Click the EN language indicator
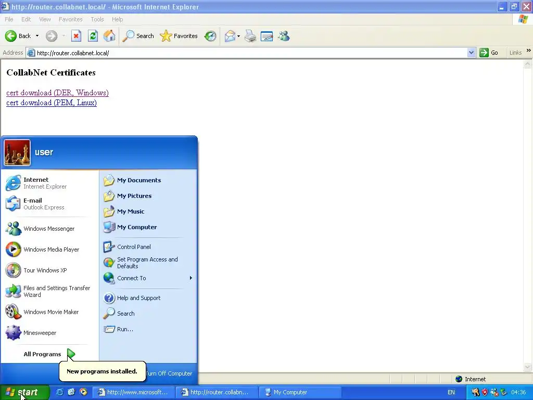 click(x=451, y=392)
